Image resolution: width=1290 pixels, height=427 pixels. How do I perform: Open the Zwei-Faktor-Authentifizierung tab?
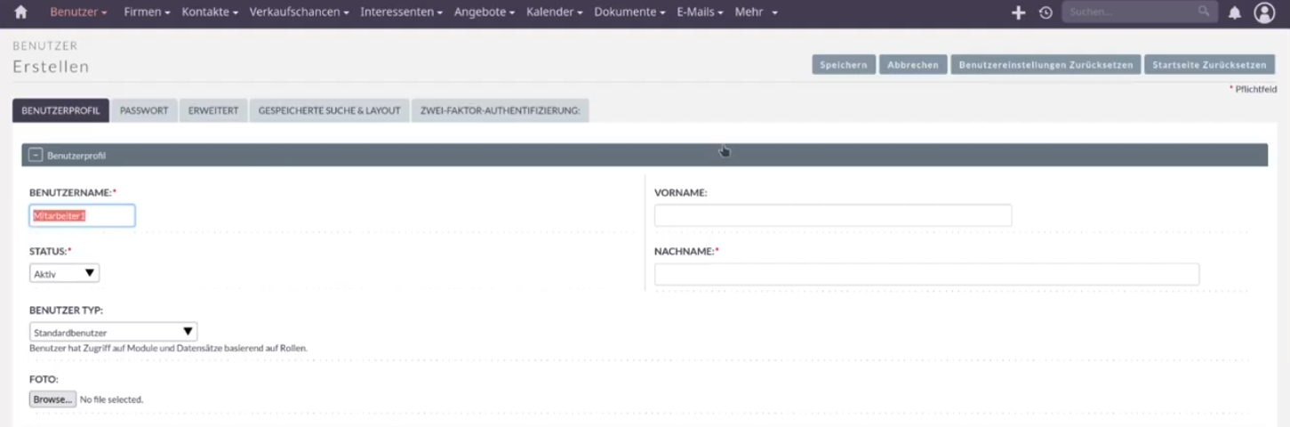coord(500,110)
